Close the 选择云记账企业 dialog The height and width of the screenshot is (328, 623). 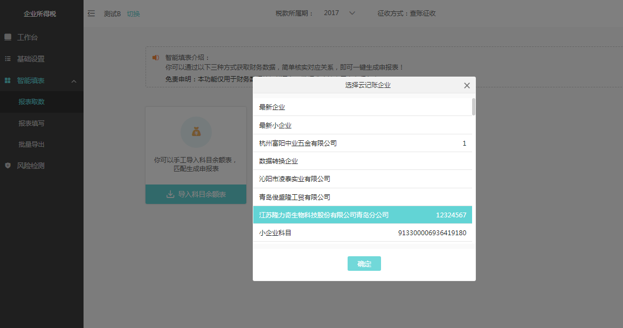click(467, 85)
